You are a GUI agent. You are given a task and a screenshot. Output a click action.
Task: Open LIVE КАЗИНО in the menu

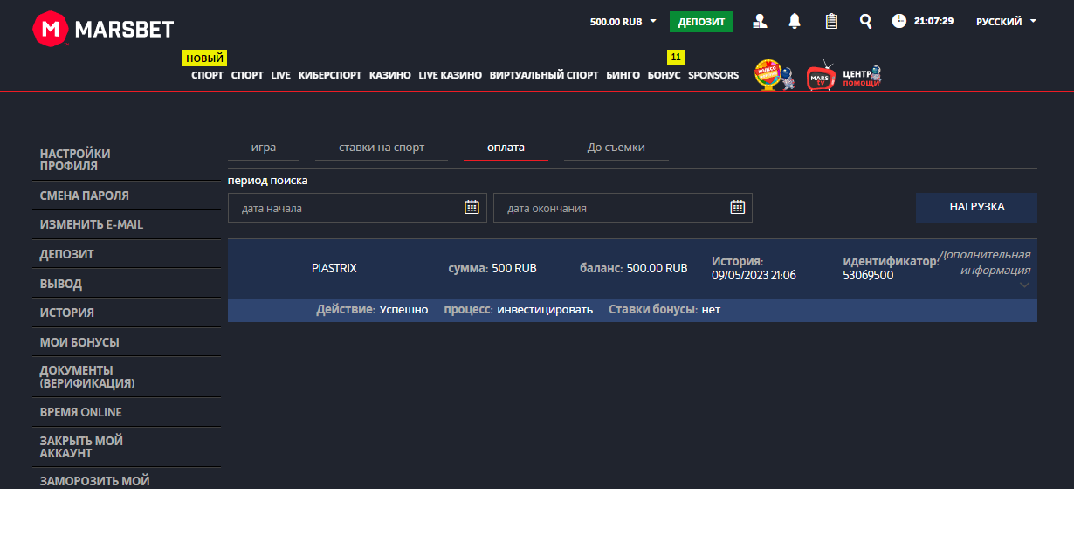(450, 75)
